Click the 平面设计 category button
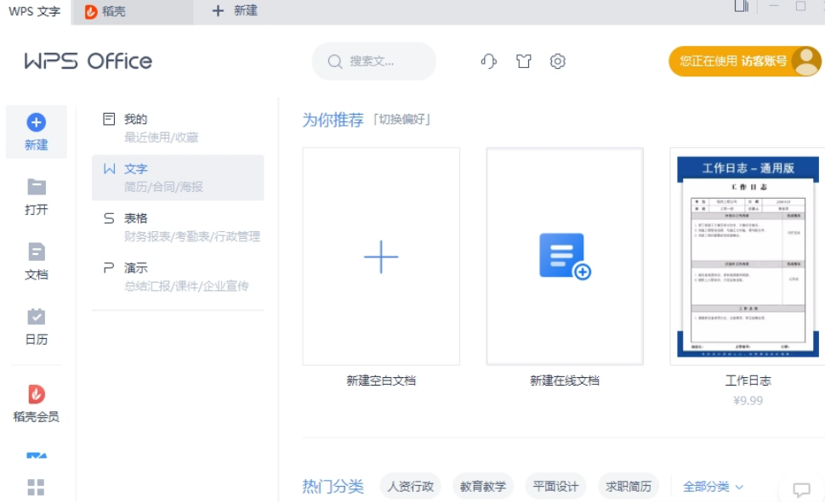This screenshot has width=825, height=502. pos(555,487)
